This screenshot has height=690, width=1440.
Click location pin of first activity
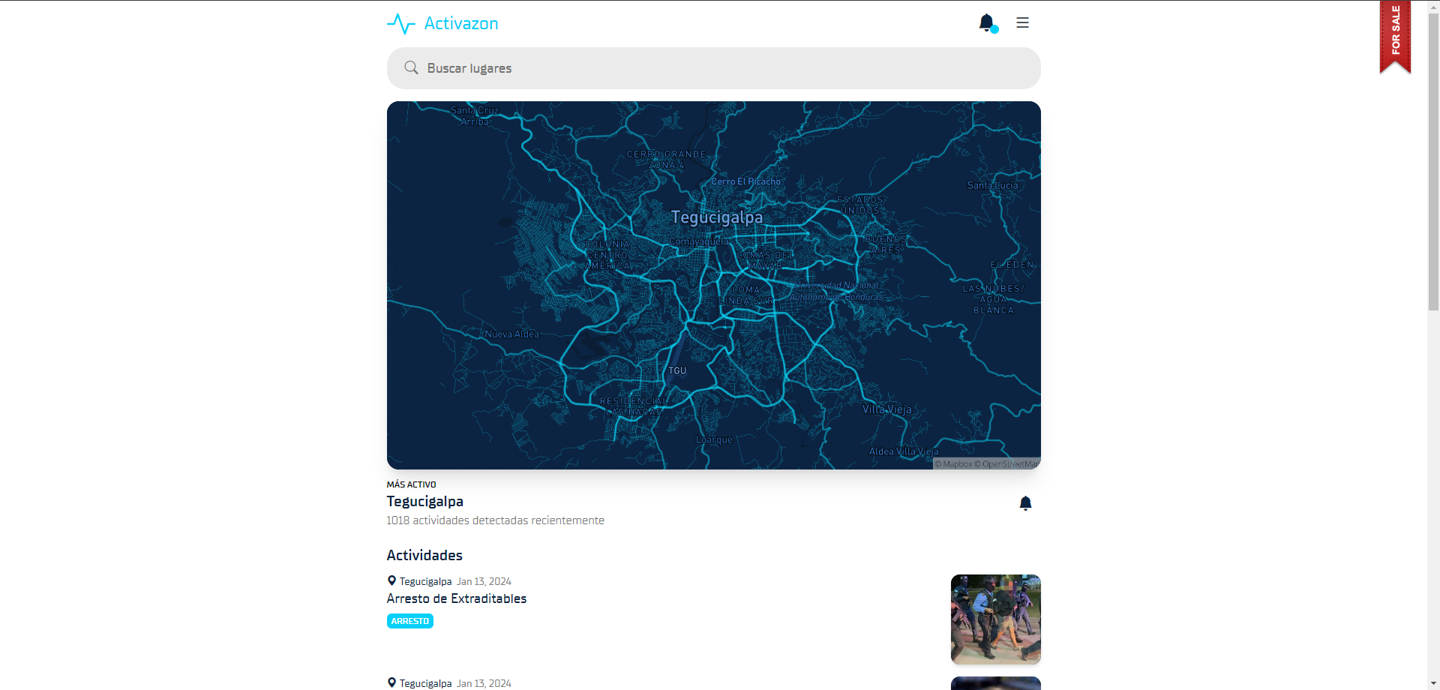pos(391,581)
